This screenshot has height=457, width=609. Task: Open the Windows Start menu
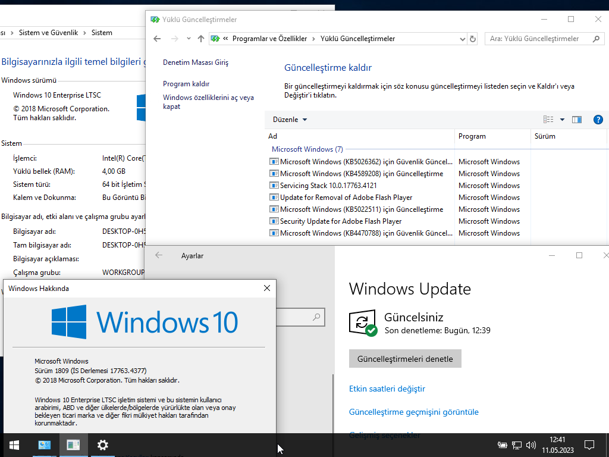click(14, 445)
